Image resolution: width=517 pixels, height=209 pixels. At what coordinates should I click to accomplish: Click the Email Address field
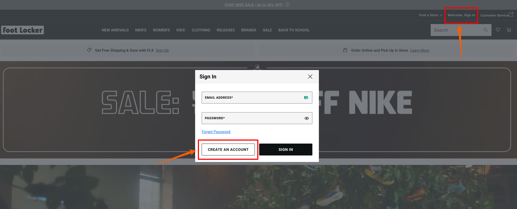[x=257, y=98]
